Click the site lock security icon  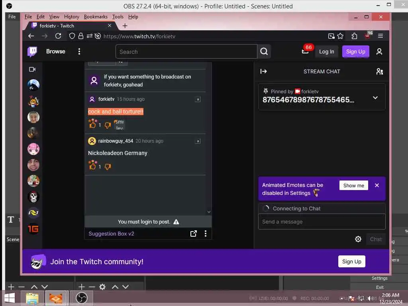pos(80,36)
